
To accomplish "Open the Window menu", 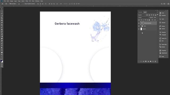I will pos(37,1).
